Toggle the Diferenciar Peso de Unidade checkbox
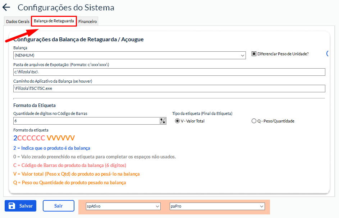Image resolution: width=339 pixels, height=218 pixels. click(254, 54)
